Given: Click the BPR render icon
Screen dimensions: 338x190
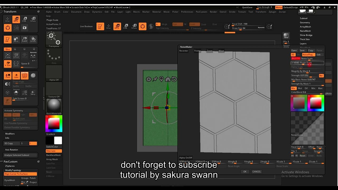Looking at the screenshot, I should click(x=286, y=36).
